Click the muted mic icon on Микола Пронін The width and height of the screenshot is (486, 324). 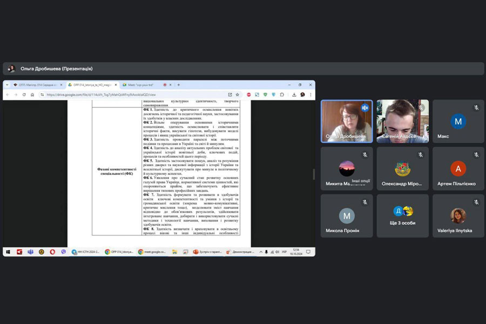365,202
